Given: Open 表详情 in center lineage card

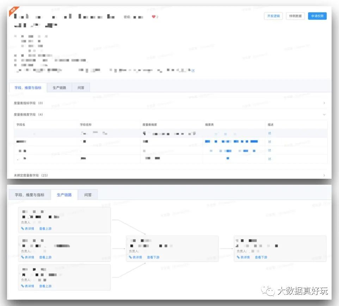Looking at the screenshot, I should [x=135, y=257].
